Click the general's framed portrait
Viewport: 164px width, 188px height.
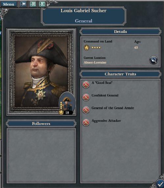point(41,72)
